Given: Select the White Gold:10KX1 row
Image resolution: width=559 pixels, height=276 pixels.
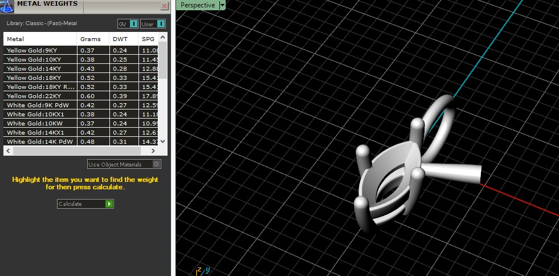Looking at the screenshot, I should pos(80,114).
